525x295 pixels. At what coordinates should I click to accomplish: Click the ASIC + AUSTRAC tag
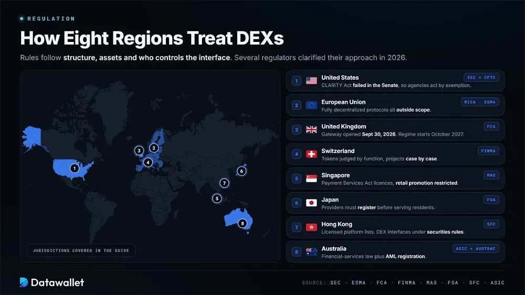476,248
